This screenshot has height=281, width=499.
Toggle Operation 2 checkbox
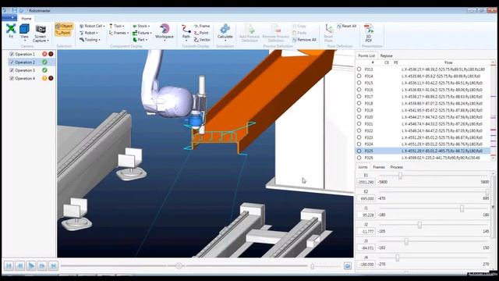coord(12,62)
